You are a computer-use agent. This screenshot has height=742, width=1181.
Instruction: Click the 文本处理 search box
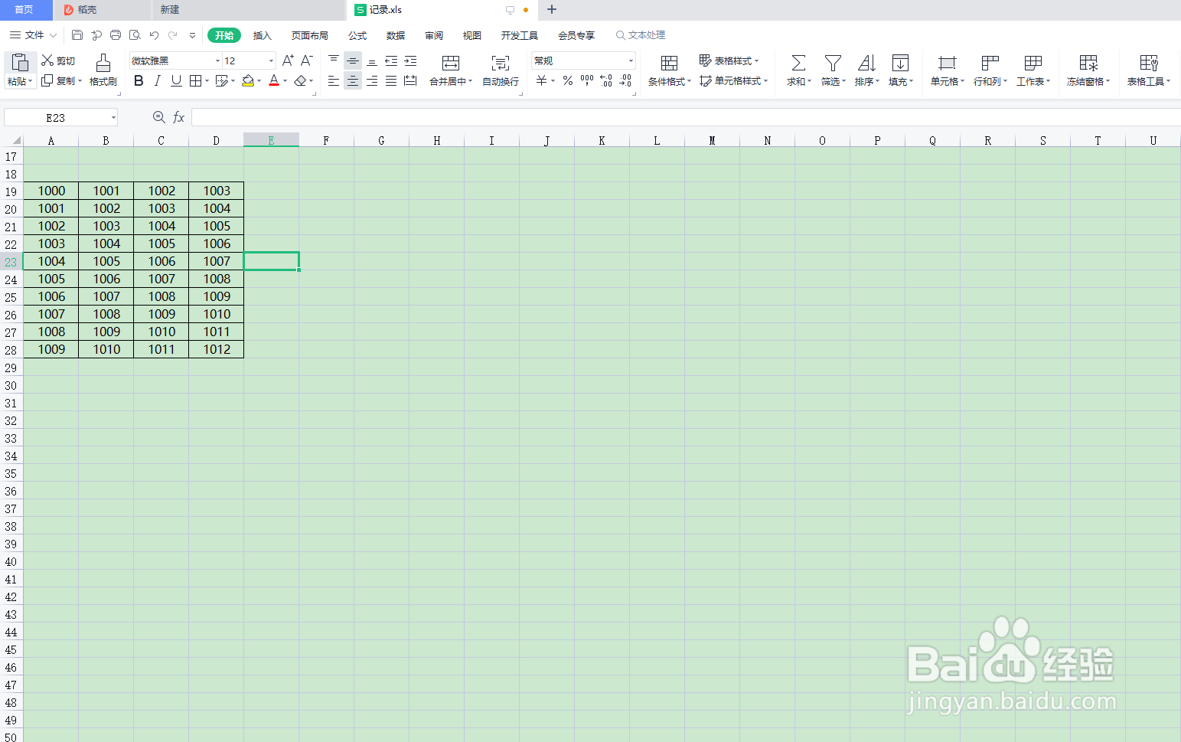641,35
